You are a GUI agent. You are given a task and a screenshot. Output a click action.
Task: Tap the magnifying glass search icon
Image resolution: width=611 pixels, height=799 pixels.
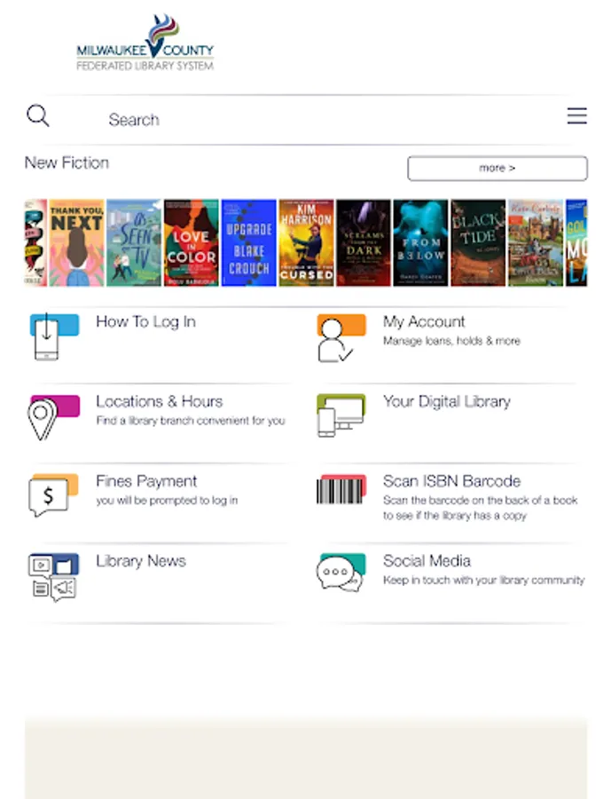coord(38,115)
